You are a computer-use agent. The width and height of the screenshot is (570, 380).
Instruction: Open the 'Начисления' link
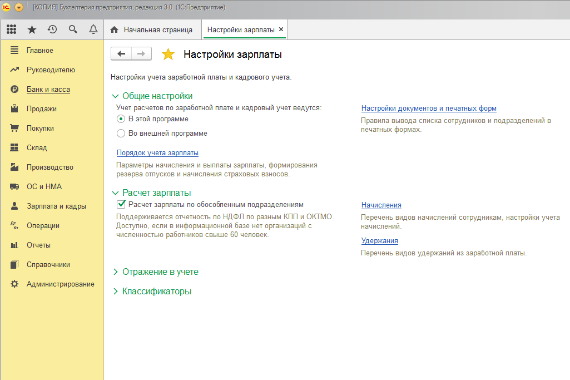(381, 205)
